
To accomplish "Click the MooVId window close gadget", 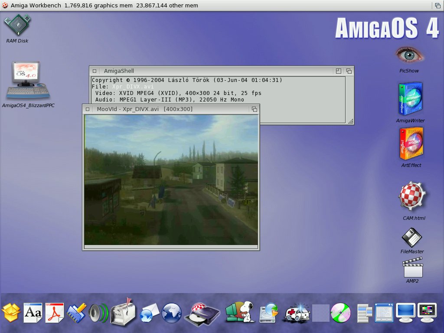I will 88,109.
